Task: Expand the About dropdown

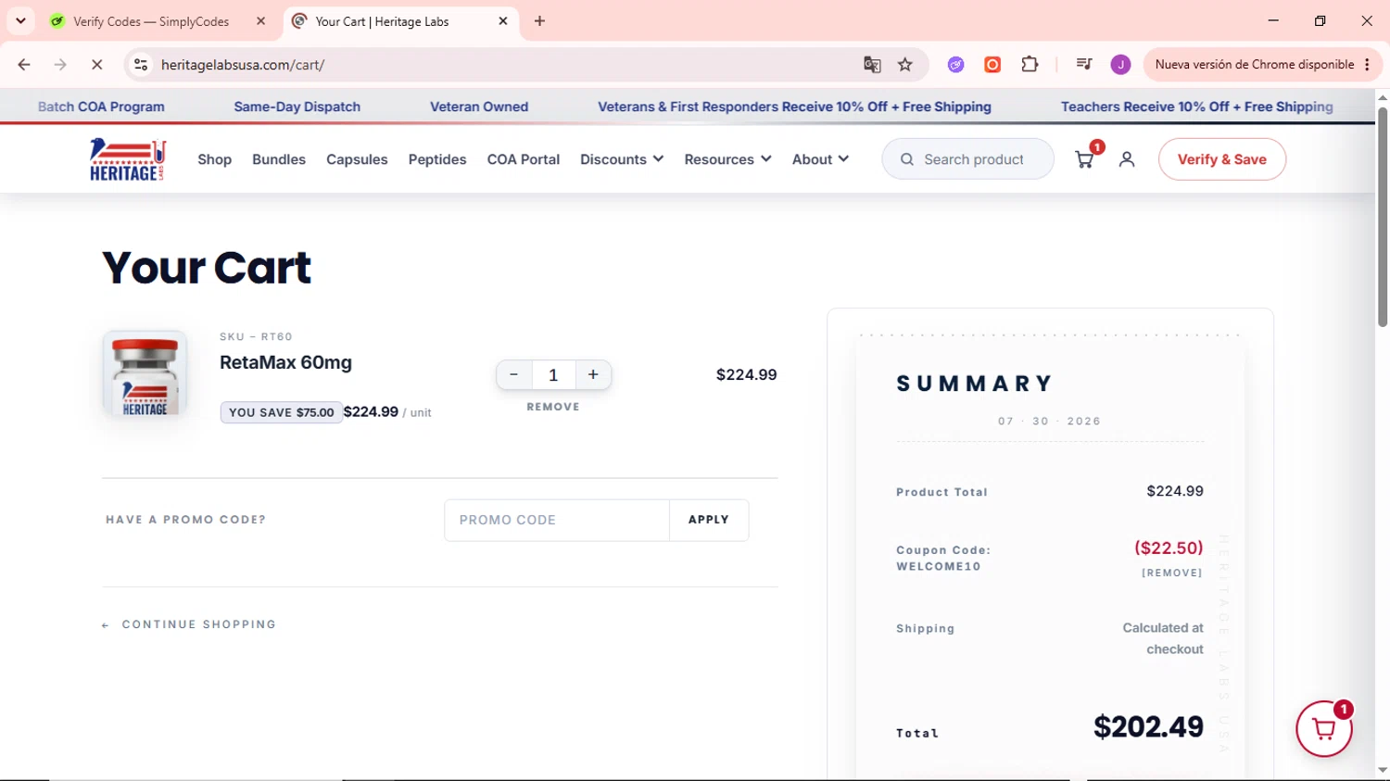Action: [x=820, y=159]
